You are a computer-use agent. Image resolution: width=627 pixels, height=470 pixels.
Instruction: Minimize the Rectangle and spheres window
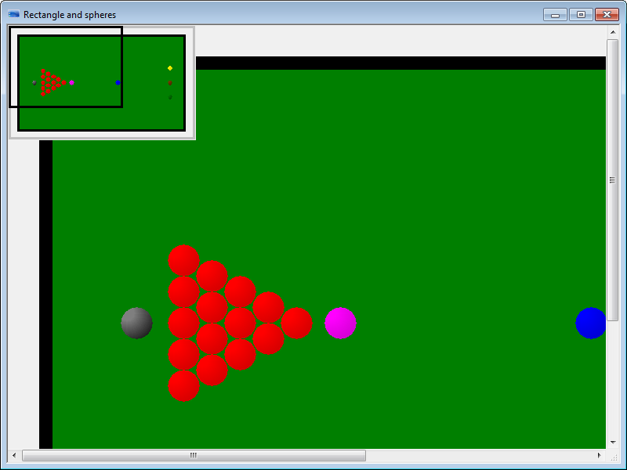pyautogui.click(x=555, y=14)
